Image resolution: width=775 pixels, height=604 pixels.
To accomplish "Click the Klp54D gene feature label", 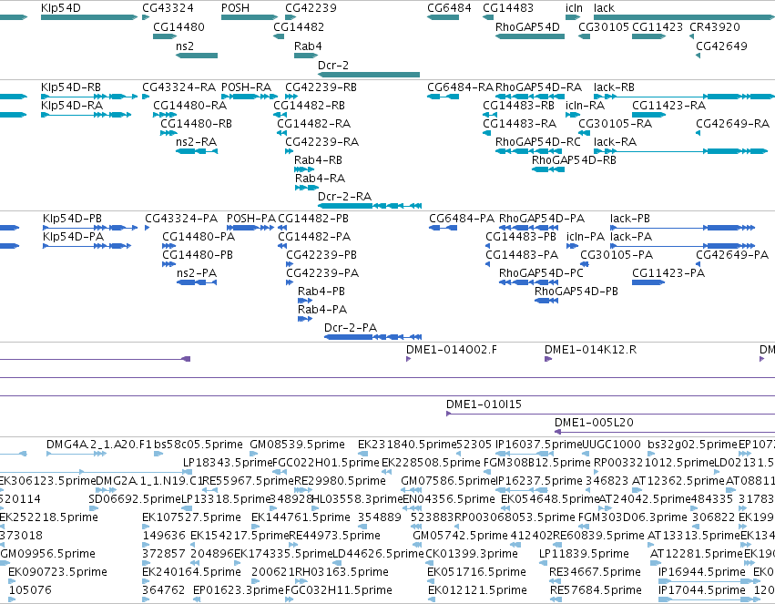I will click(61, 8).
